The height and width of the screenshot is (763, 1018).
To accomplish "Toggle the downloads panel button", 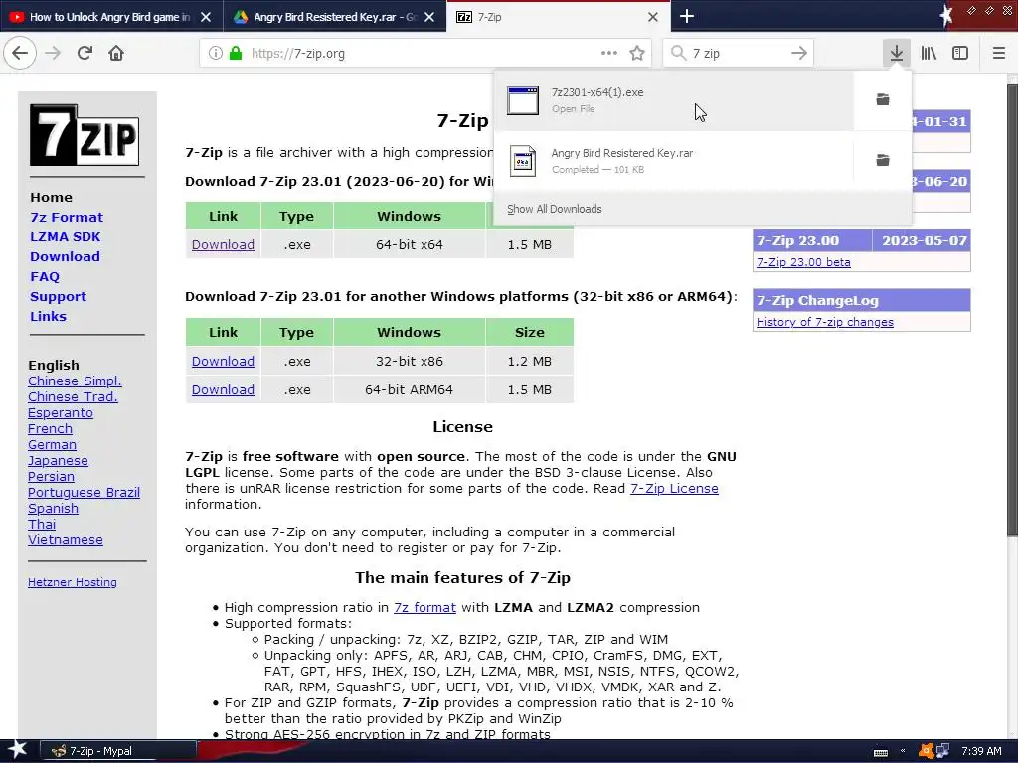I will (896, 53).
